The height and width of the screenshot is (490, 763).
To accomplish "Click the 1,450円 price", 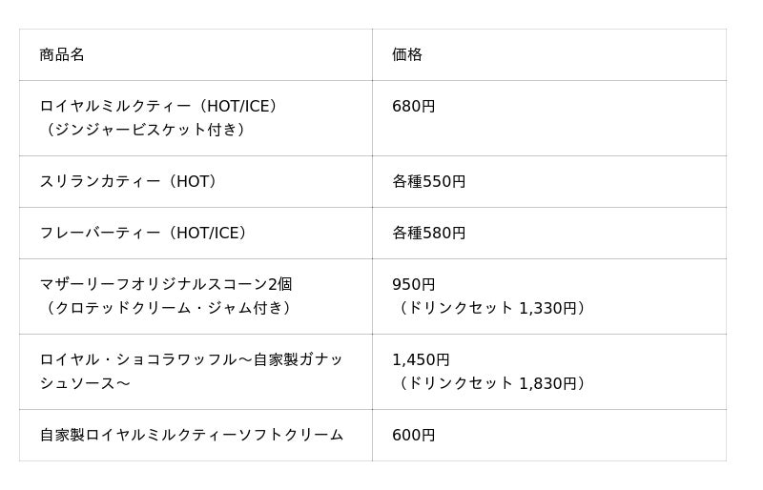I will [421, 359].
